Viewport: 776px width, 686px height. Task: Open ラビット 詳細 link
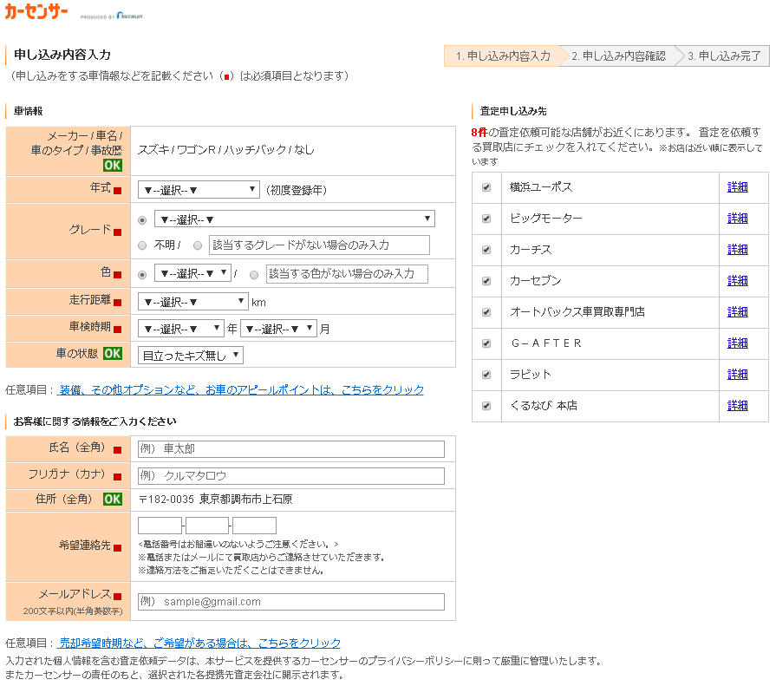coord(737,374)
